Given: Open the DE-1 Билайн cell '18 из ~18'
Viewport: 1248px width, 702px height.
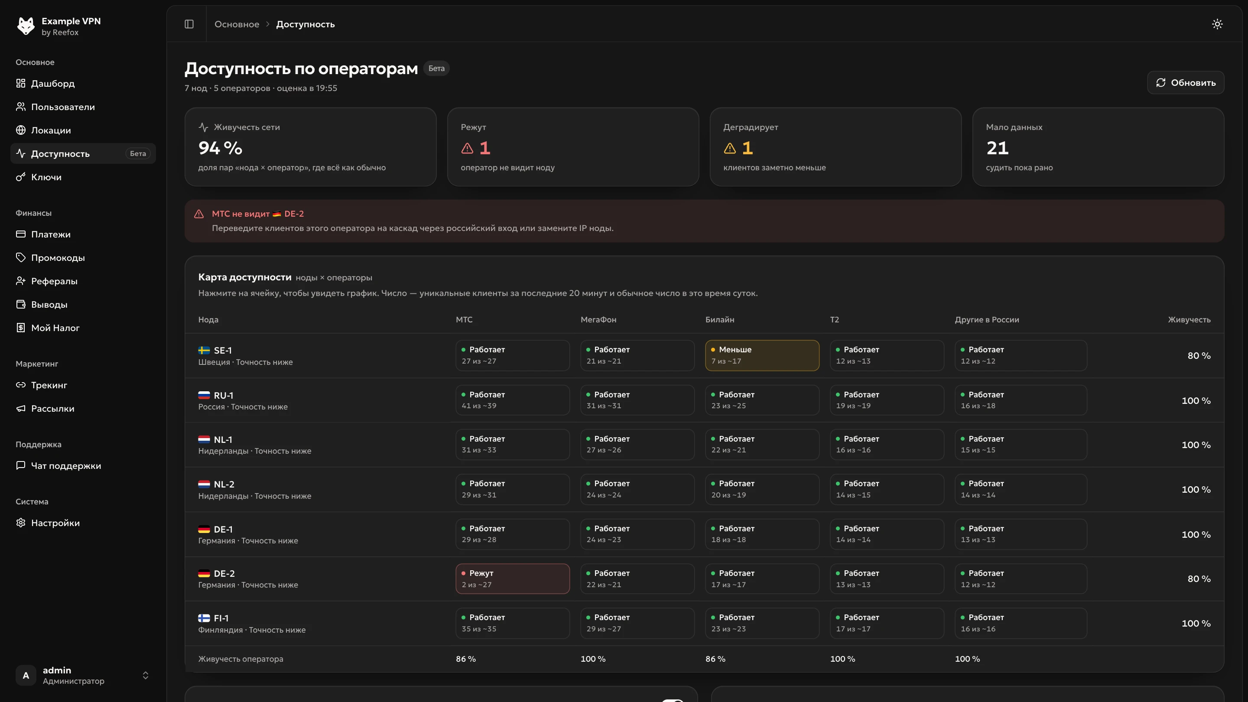Looking at the screenshot, I should point(762,534).
